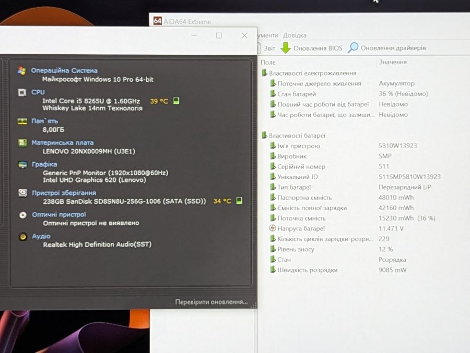470x353 pixels.
Task: Open the Пристрої зберігання section link
Action: pyautogui.click(x=64, y=193)
